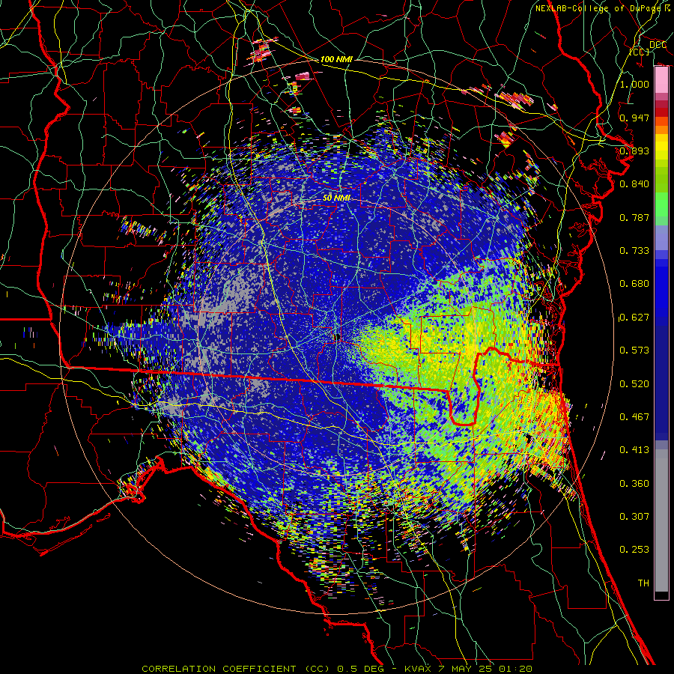Click the 0.573 legend value
674x674 pixels.
pyautogui.click(x=634, y=350)
